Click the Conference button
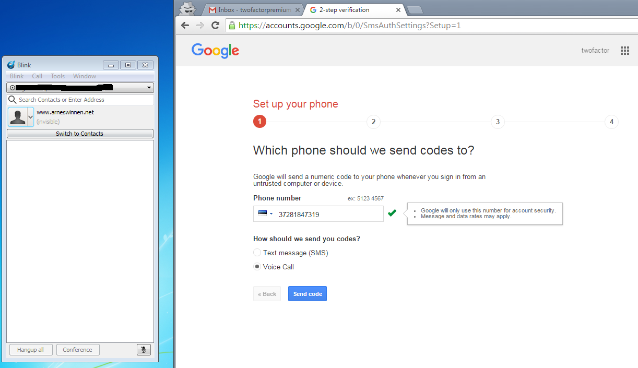The width and height of the screenshot is (638, 368). point(78,350)
